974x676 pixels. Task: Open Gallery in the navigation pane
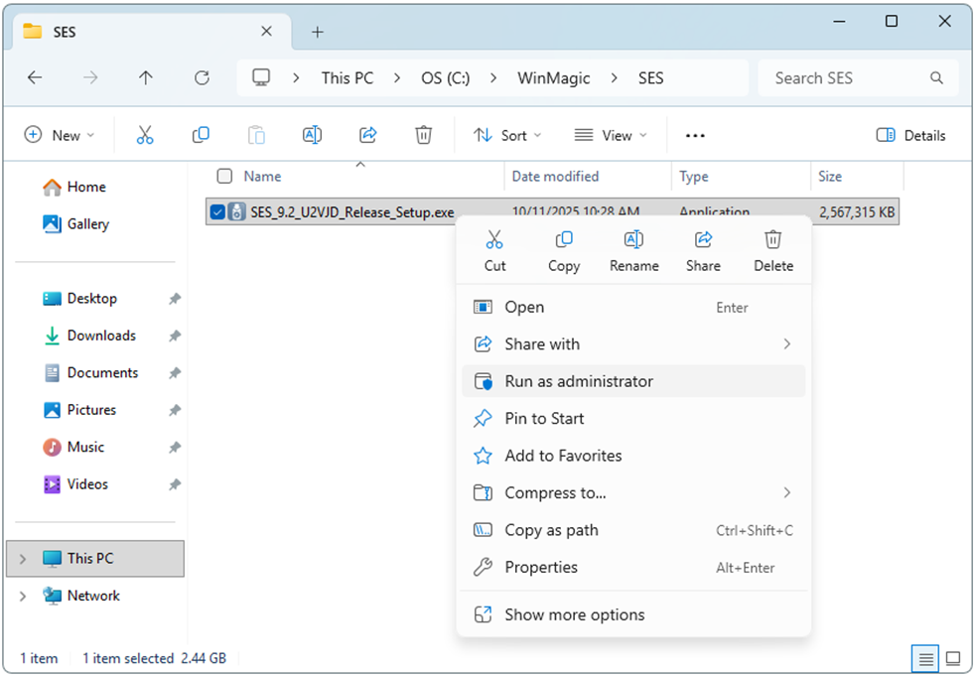click(75, 224)
